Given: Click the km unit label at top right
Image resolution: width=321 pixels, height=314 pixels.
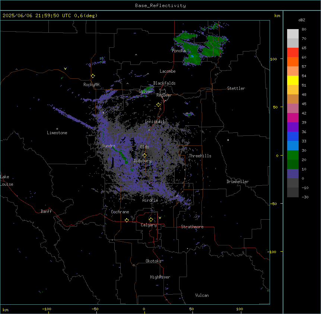Looking at the screenshot, I should pyautogui.click(x=277, y=16).
